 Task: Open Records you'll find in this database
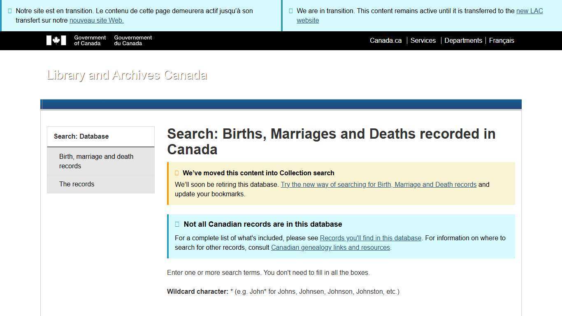370,238
